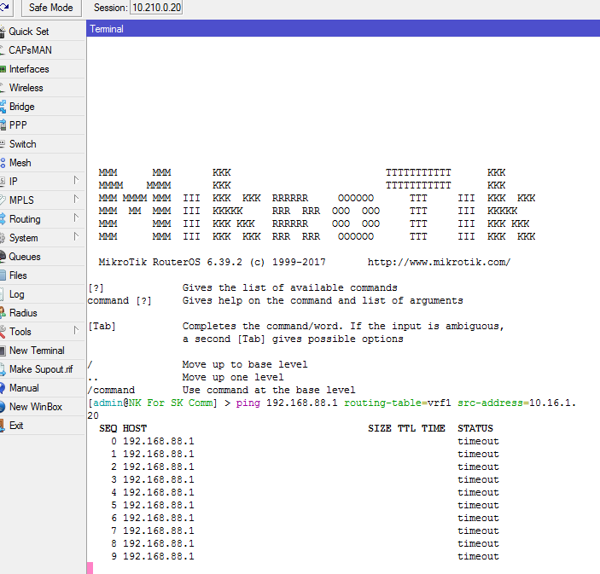The image size is (600, 574).
Task: Click the Log icon
Action: pos(3,294)
